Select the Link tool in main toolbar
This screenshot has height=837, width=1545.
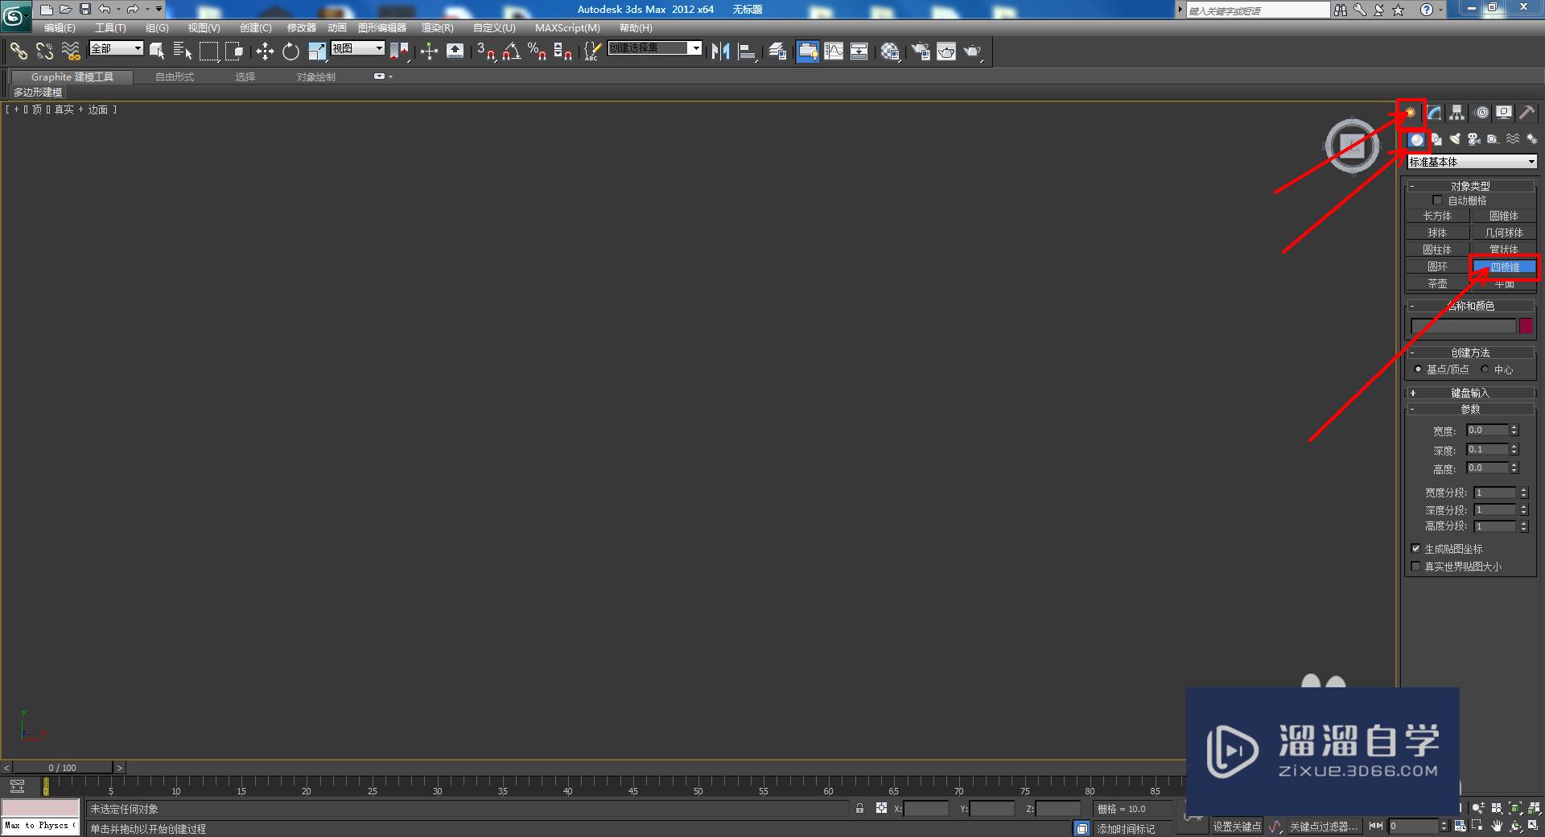pyautogui.click(x=19, y=52)
